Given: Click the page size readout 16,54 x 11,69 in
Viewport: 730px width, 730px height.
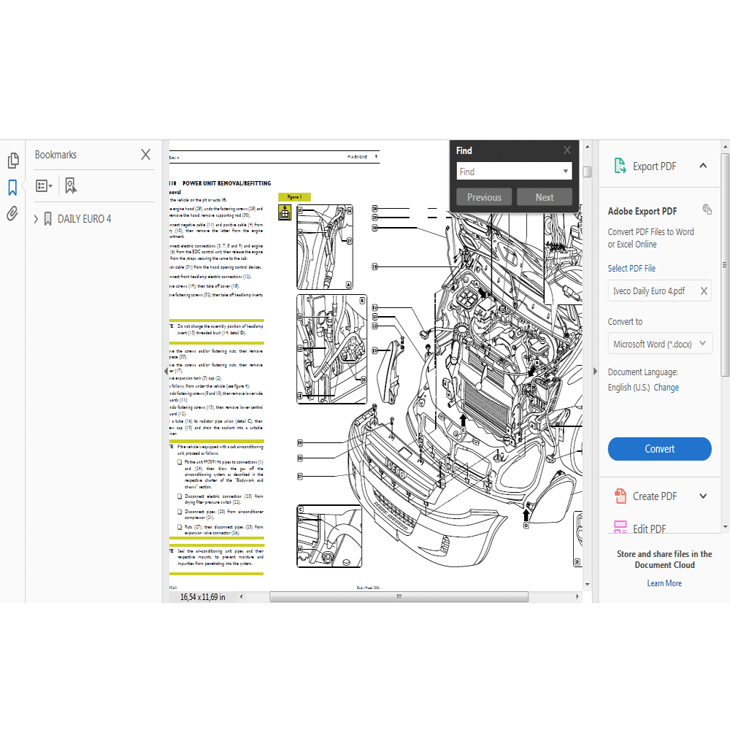Looking at the screenshot, I should pos(202,597).
